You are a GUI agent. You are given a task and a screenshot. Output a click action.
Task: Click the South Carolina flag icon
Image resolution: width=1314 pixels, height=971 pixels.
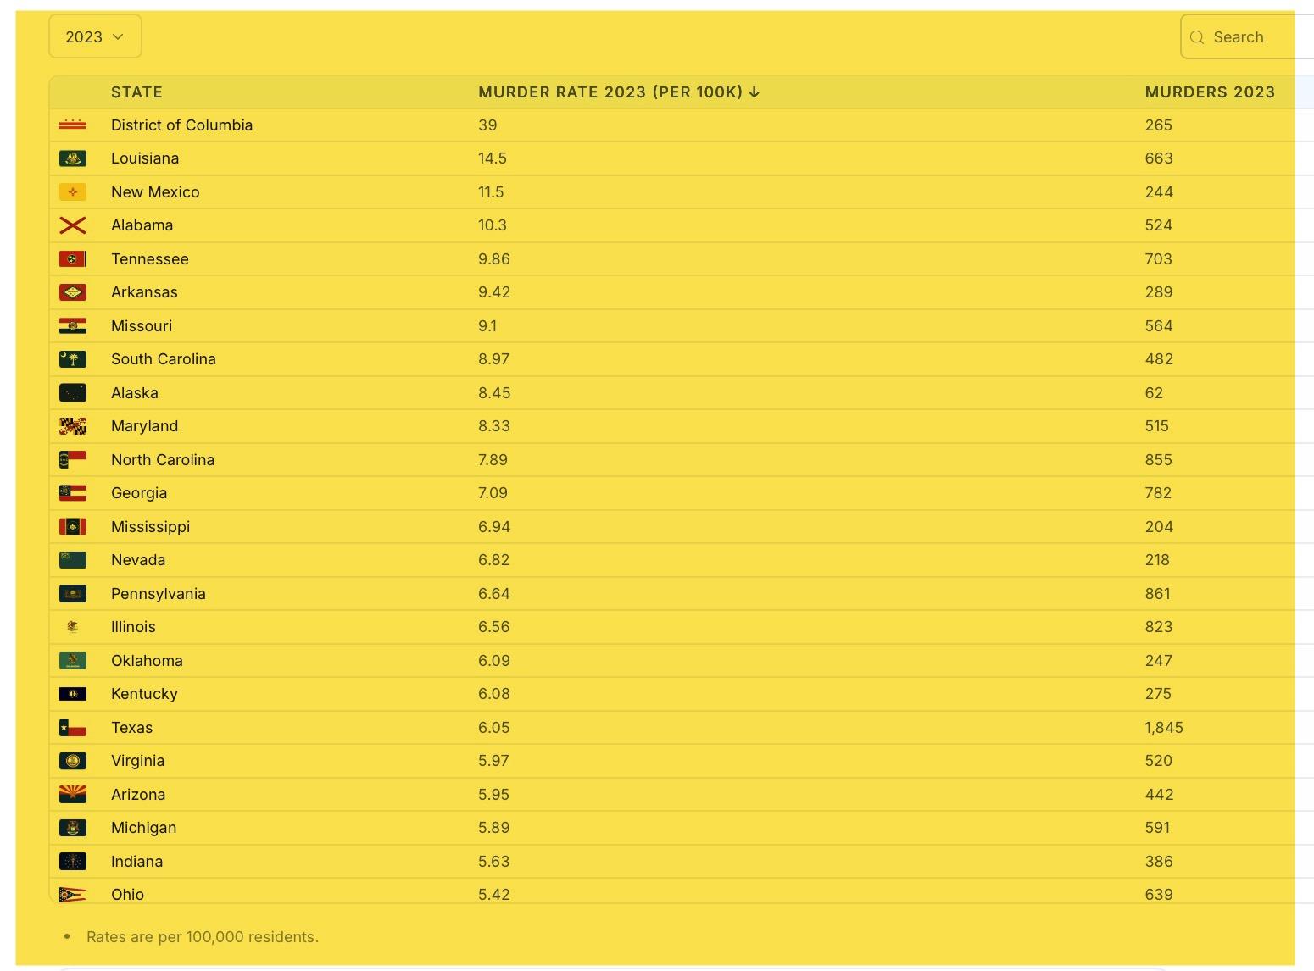(73, 359)
